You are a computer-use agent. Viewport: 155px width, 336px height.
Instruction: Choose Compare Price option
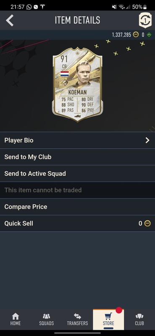point(77,207)
